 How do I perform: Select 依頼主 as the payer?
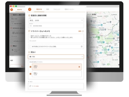(57, 67)
